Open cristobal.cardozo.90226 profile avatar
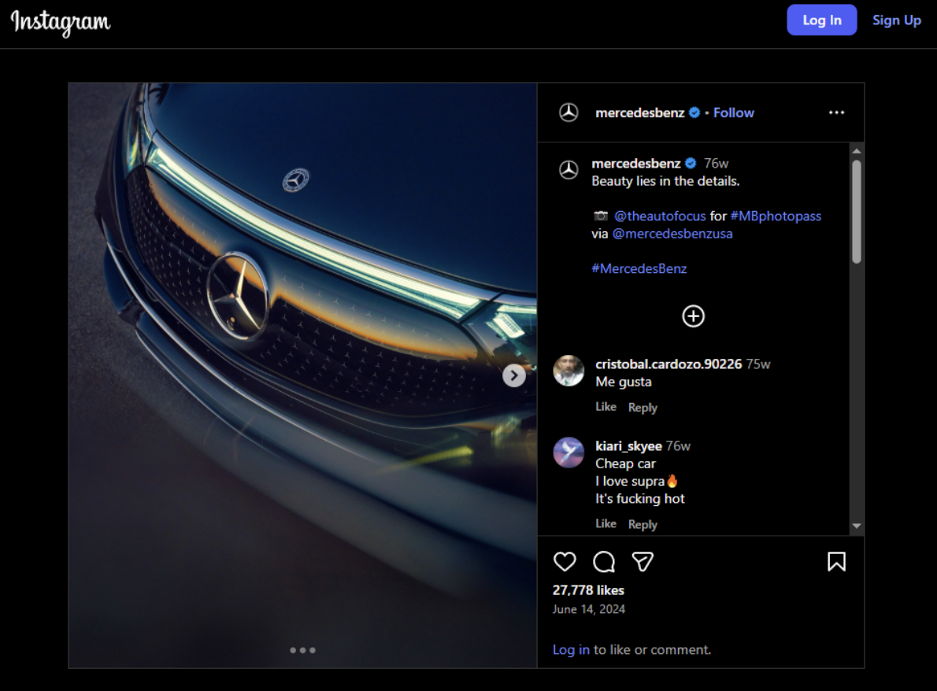The height and width of the screenshot is (691, 937). coord(568,371)
